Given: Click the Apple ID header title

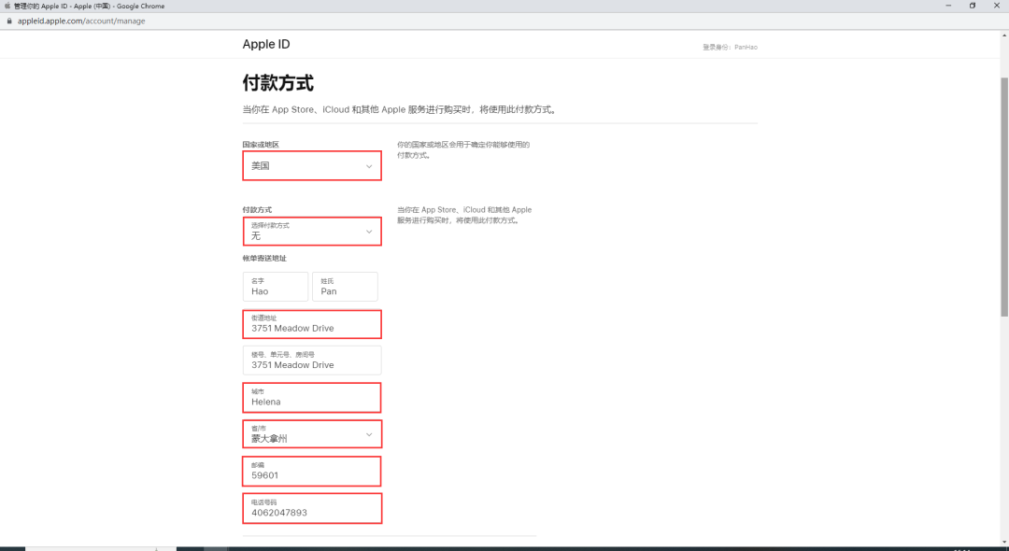Looking at the screenshot, I should coord(266,45).
